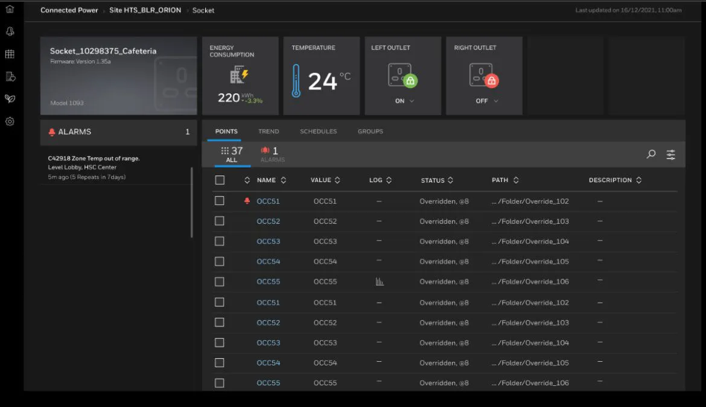Click the Home icon in sidebar
The height and width of the screenshot is (407, 706).
tap(10, 9)
